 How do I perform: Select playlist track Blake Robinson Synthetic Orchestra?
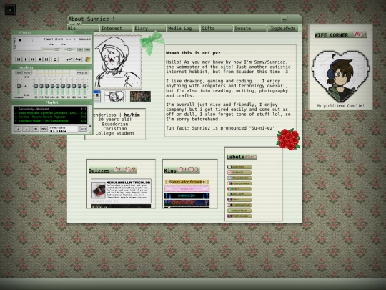[51, 112]
